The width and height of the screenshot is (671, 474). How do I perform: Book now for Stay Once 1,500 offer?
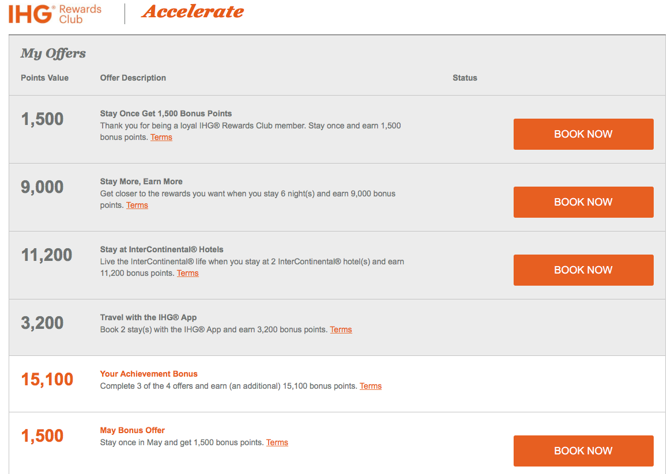[x=583, y=134]
